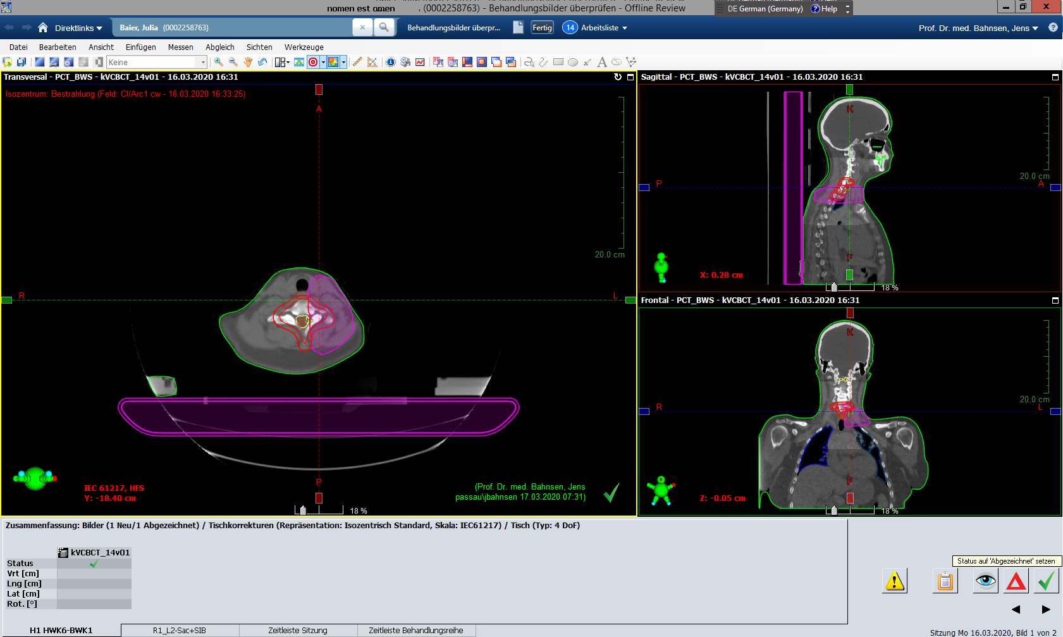Click the Fertig button
Image resolution: width=1063 pixels, height=637 pixels.
tap(542, 28)
